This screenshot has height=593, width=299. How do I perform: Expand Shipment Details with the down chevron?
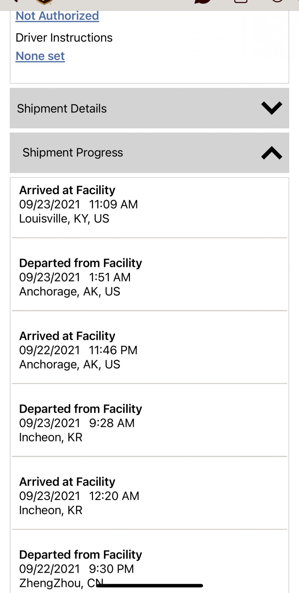coord(271,108)
